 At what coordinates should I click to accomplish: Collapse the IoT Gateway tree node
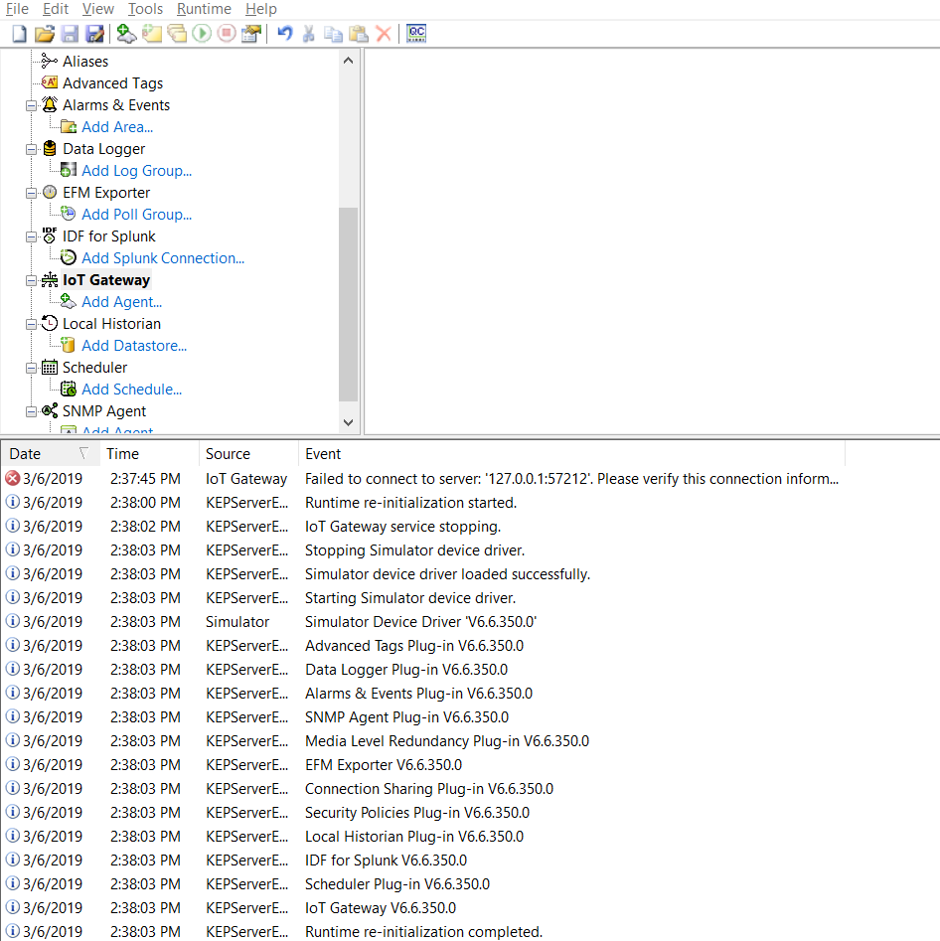coord(31,279)
